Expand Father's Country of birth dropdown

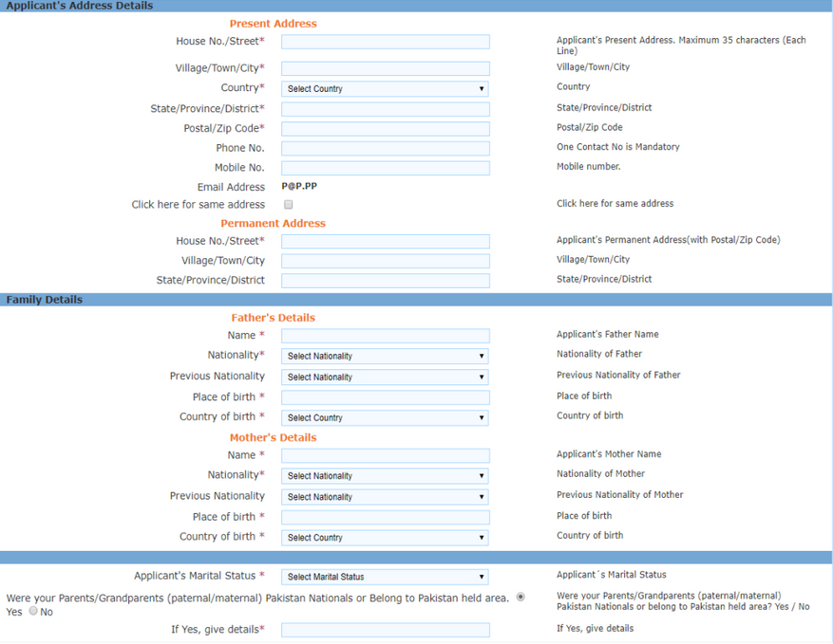pos(386,417)
